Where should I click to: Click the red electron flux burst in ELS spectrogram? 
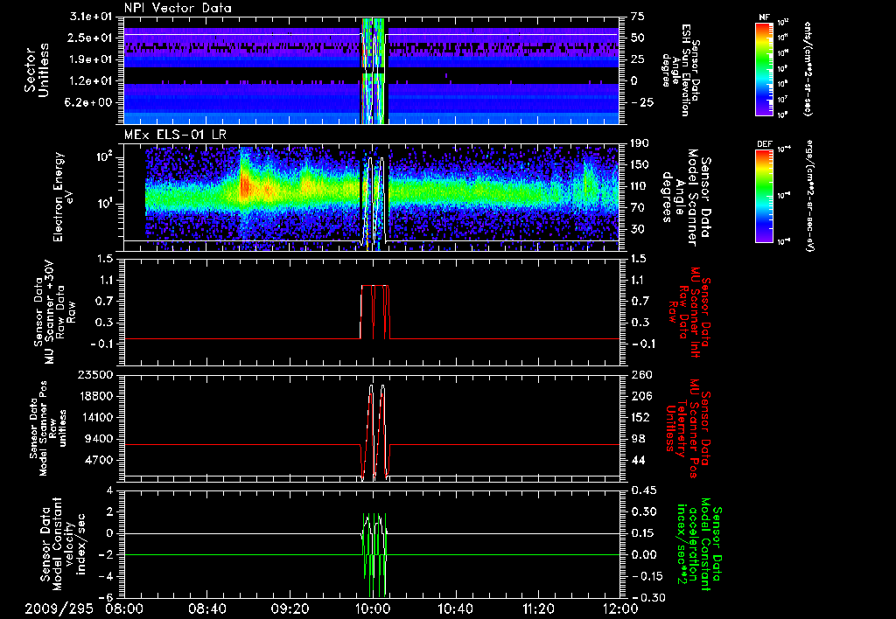245,185
